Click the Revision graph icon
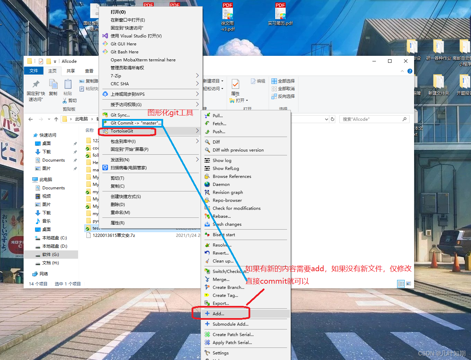 [207, 192]
